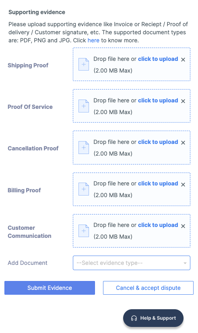Click the 'here' link to know more

[93, 40]
